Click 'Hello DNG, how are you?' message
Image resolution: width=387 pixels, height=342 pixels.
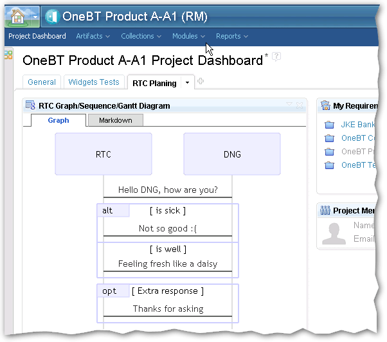(x=168, y=190)
